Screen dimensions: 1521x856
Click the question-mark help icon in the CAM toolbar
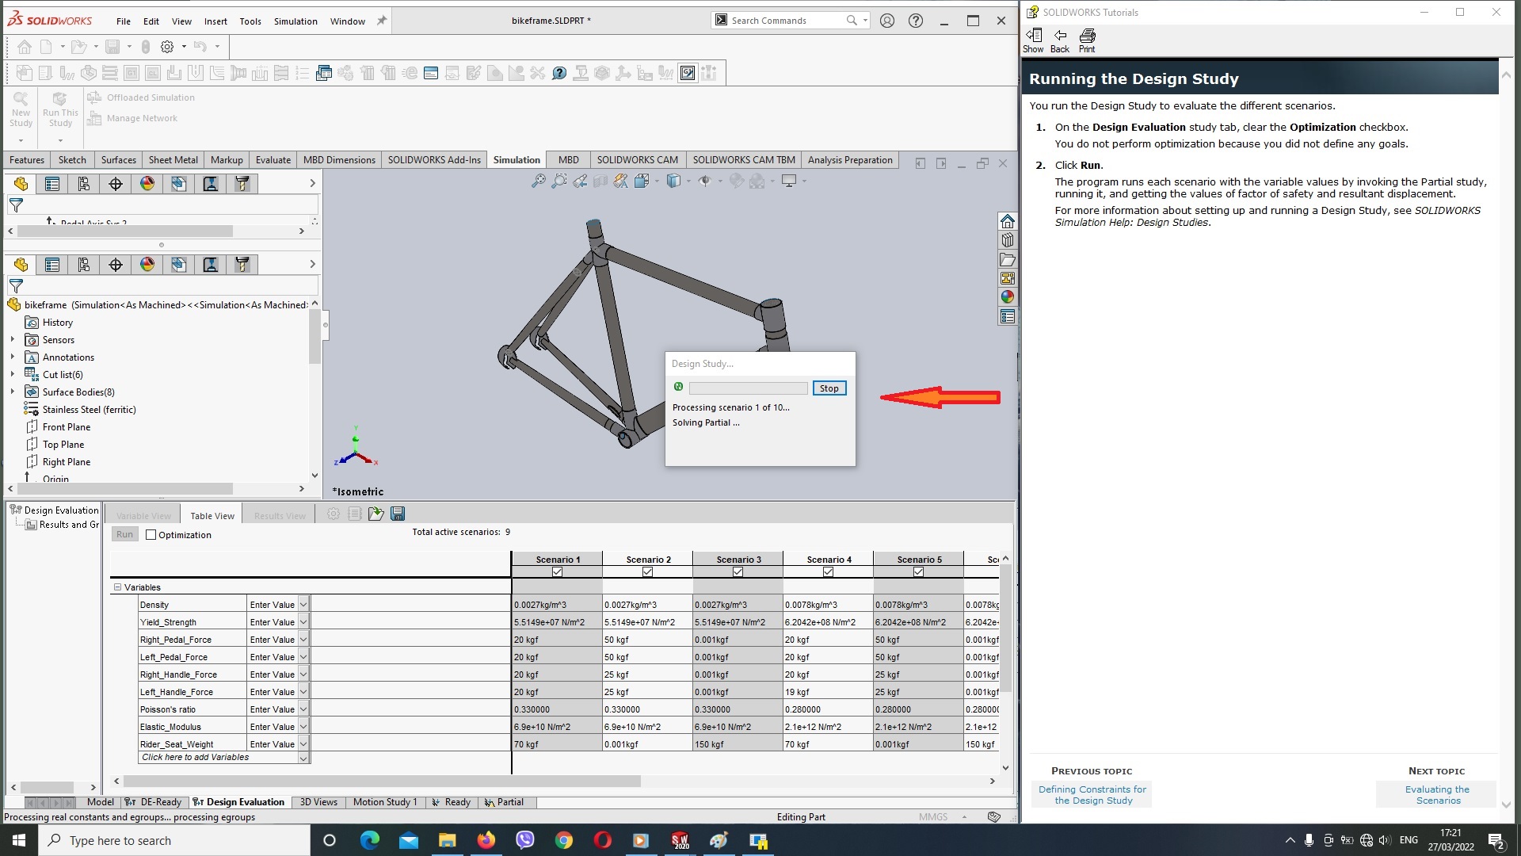point(559,74)
